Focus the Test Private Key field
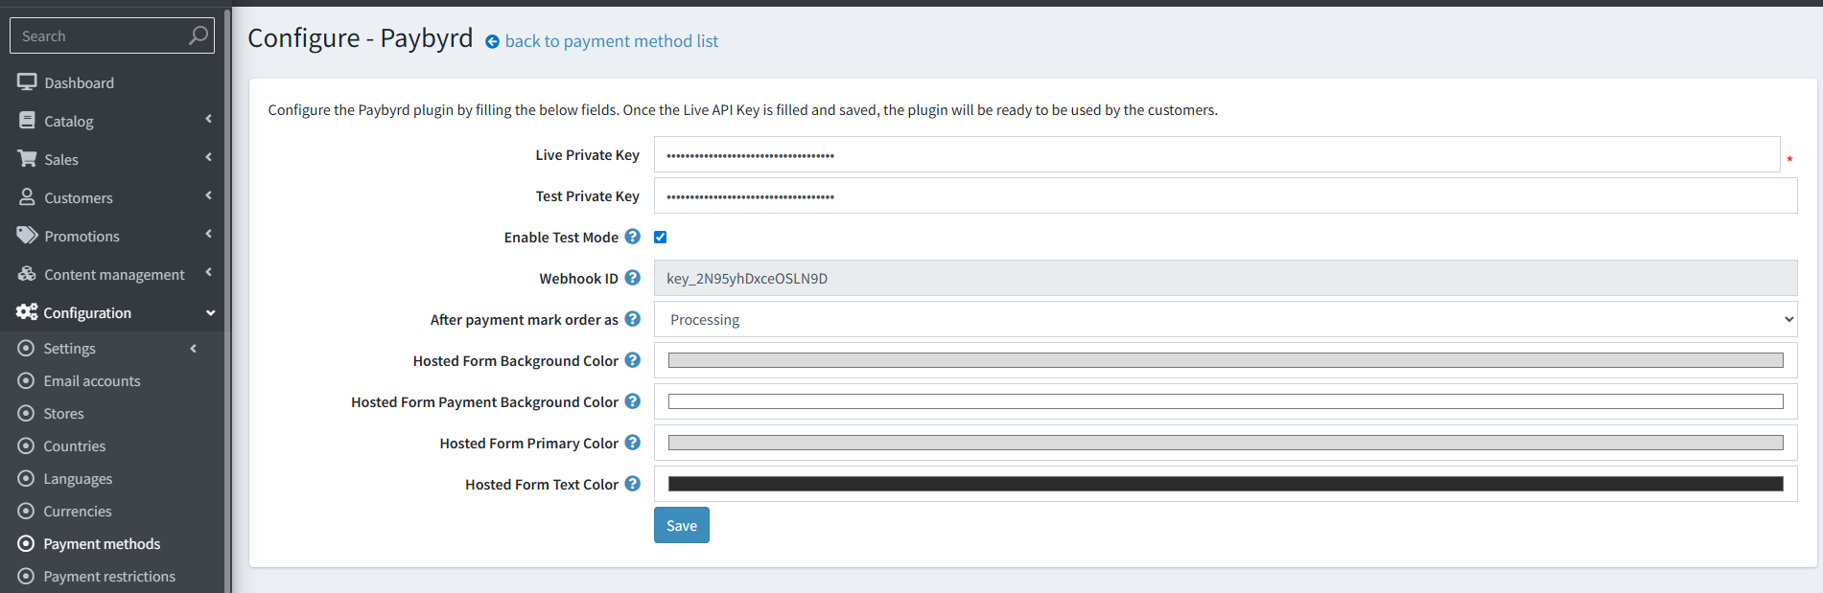This screenshot has width=1823, height=593. (x=1226, y=195)
